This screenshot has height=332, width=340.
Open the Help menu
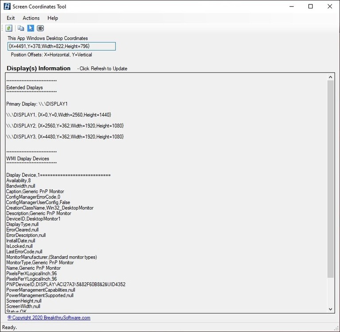pos(53,18)
